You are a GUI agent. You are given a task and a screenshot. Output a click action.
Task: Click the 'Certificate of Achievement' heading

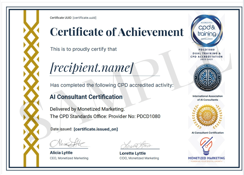(117, 32)
